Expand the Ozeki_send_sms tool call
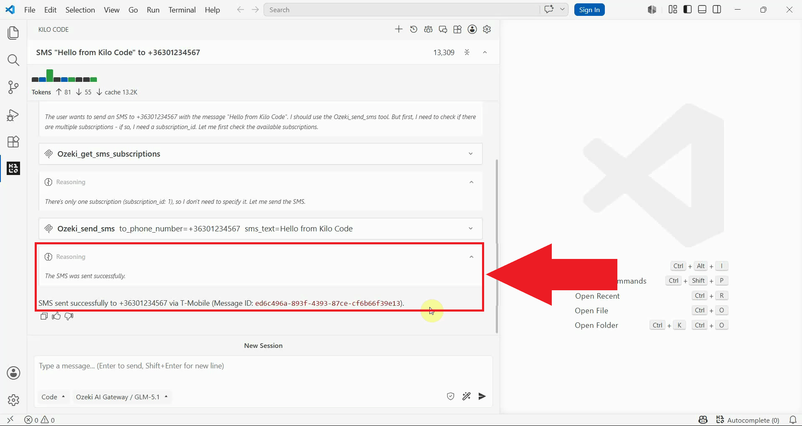This screenshot has height=426, width=802. click(261, 228)
